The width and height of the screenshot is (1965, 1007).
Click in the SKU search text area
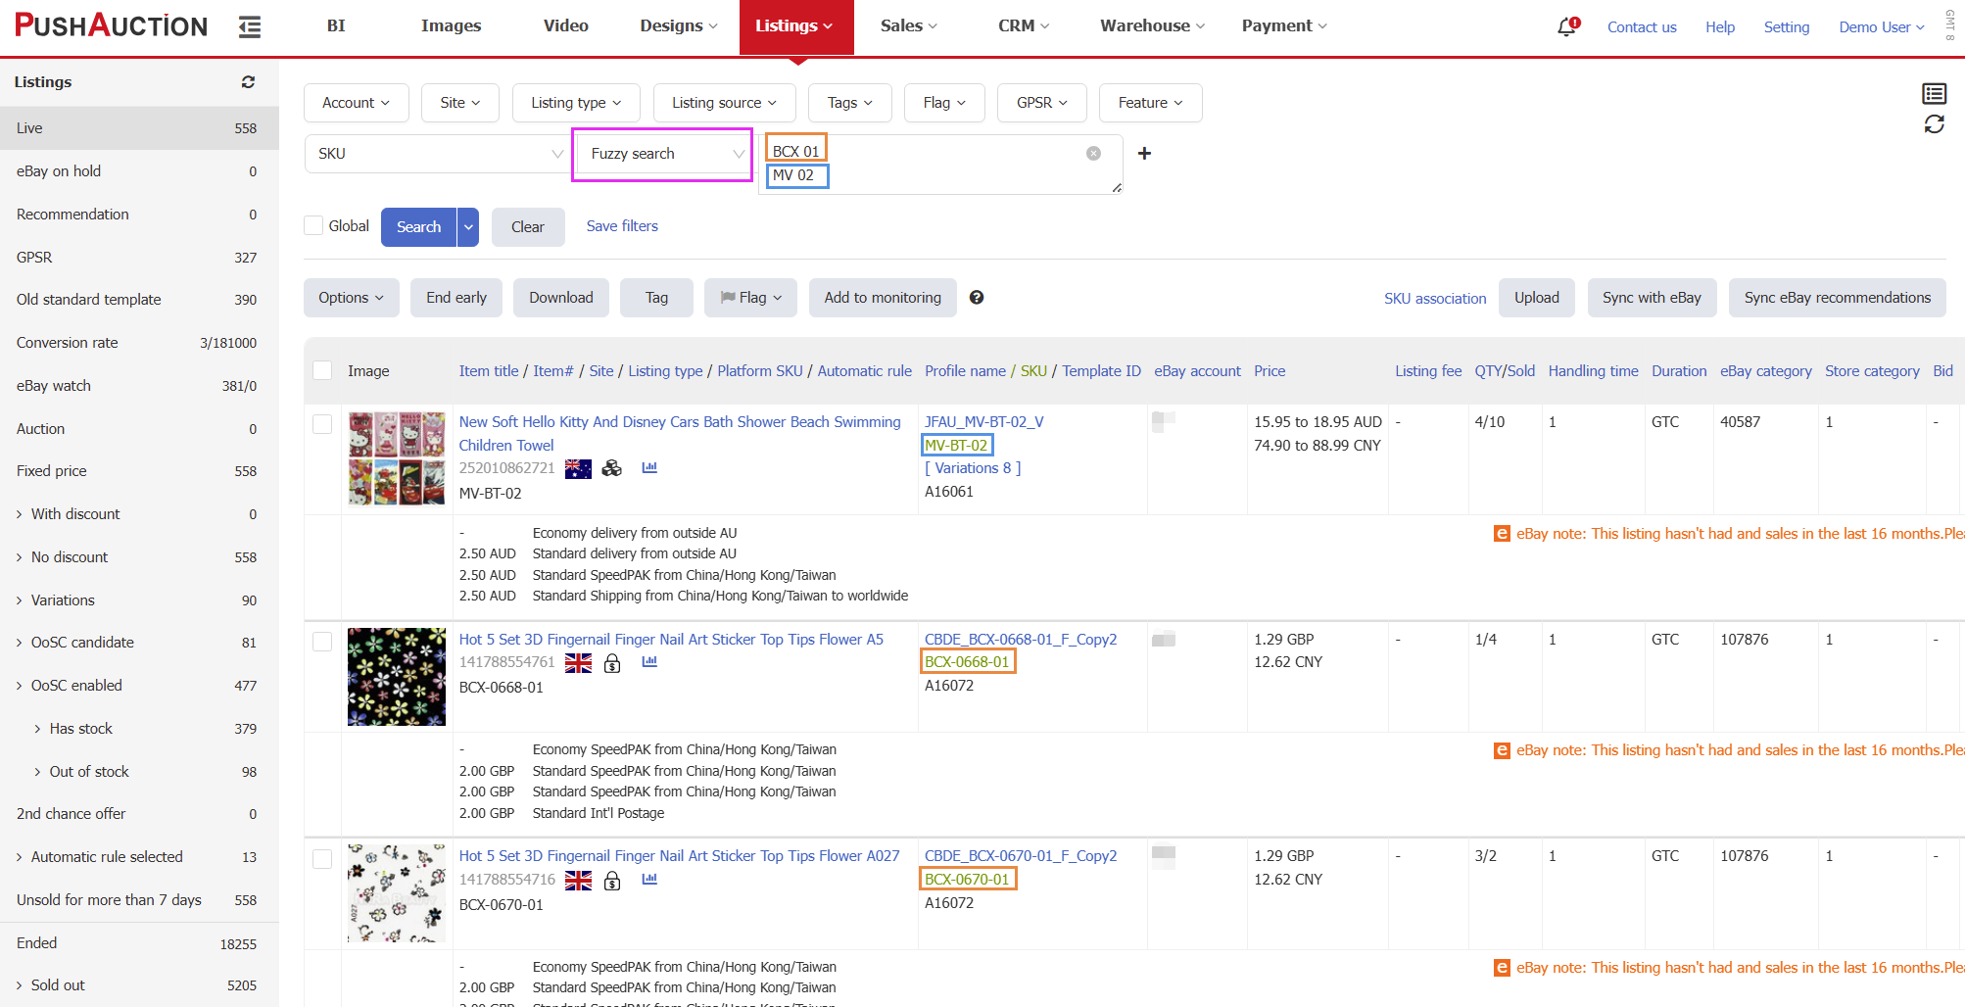pos(940,165)
